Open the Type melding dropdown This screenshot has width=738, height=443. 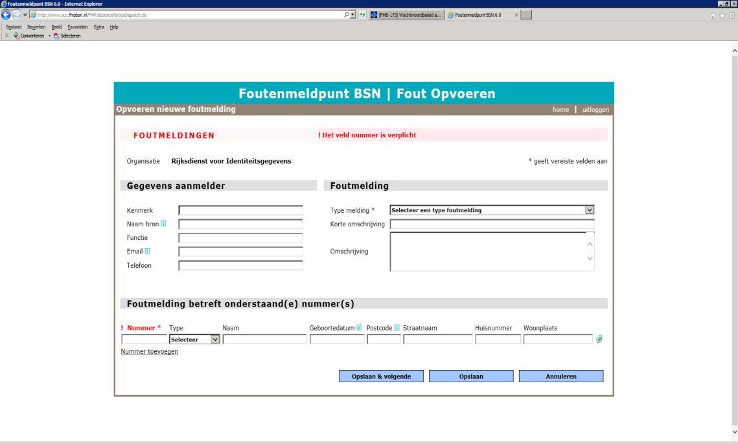point(589,210)
